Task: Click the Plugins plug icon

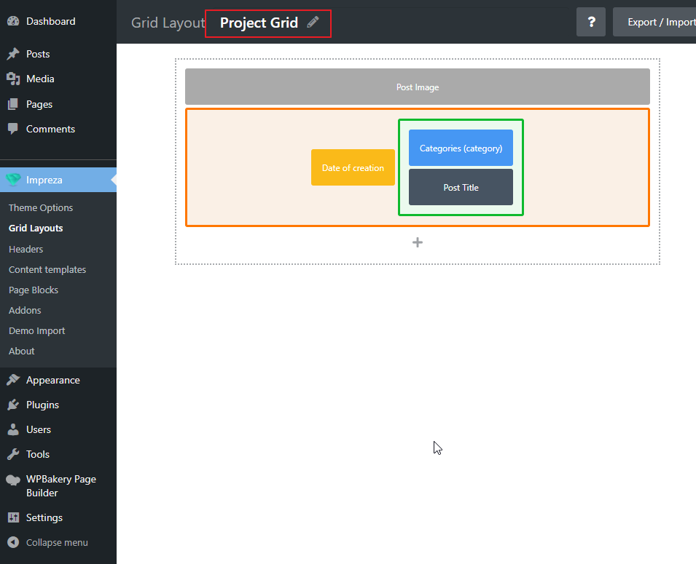Action: (13, 405)
